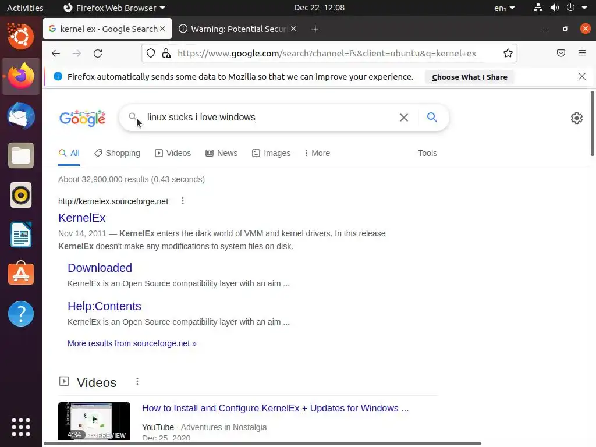Click Activities in the top bar
The image size is (596, 447).
point(25,8)
